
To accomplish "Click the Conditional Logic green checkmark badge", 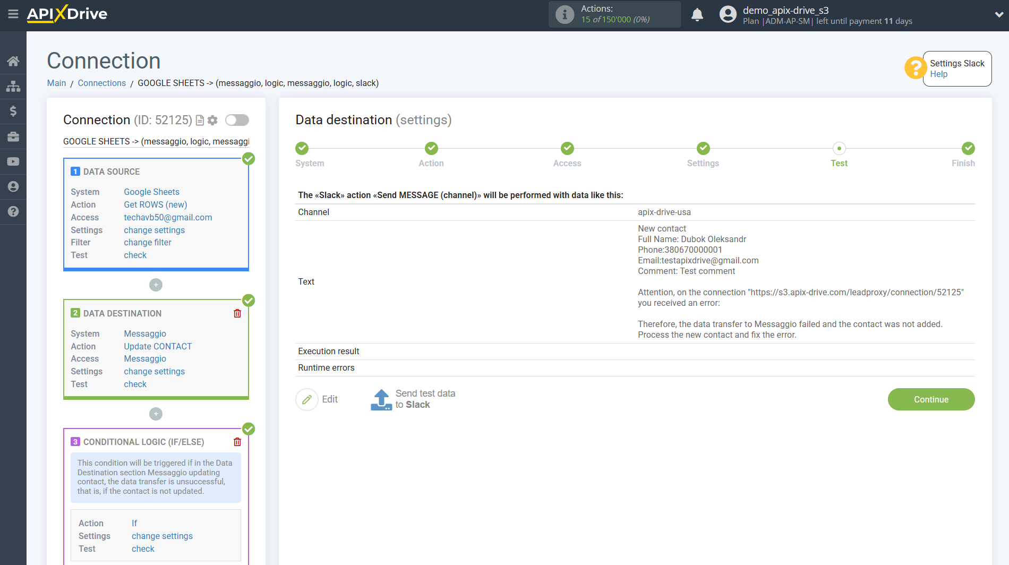I will pyautogui.click(x=249, y=429).
